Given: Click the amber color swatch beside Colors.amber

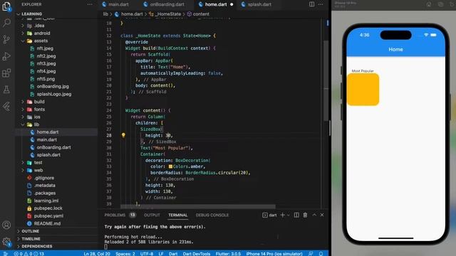Looking at the screenshot, I should point(170,166).
